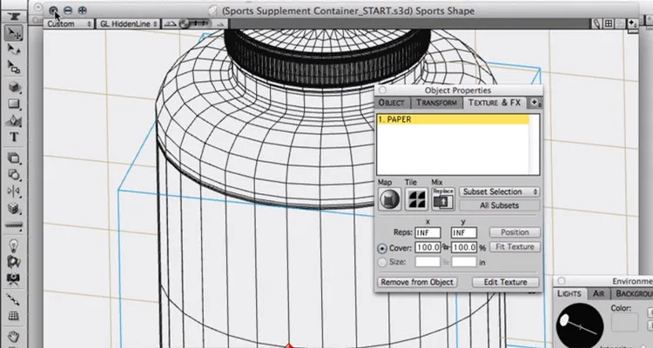Click the Tile pattern button
This screenshot has width=653, height=348.
[416, 199]
